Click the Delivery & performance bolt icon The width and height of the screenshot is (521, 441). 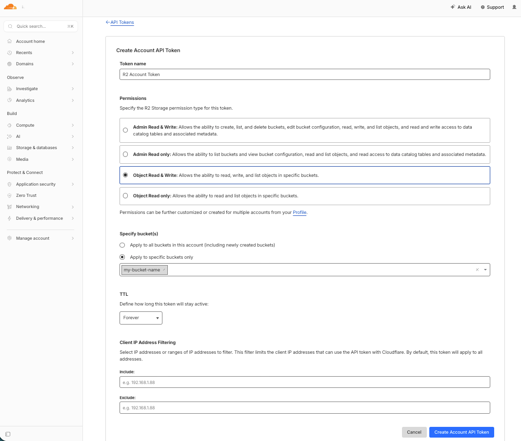[9, 218]
